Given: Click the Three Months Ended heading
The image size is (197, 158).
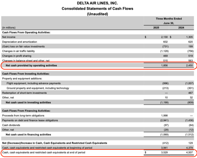Looking at the screenshot, I should click(x=169, y=19).
